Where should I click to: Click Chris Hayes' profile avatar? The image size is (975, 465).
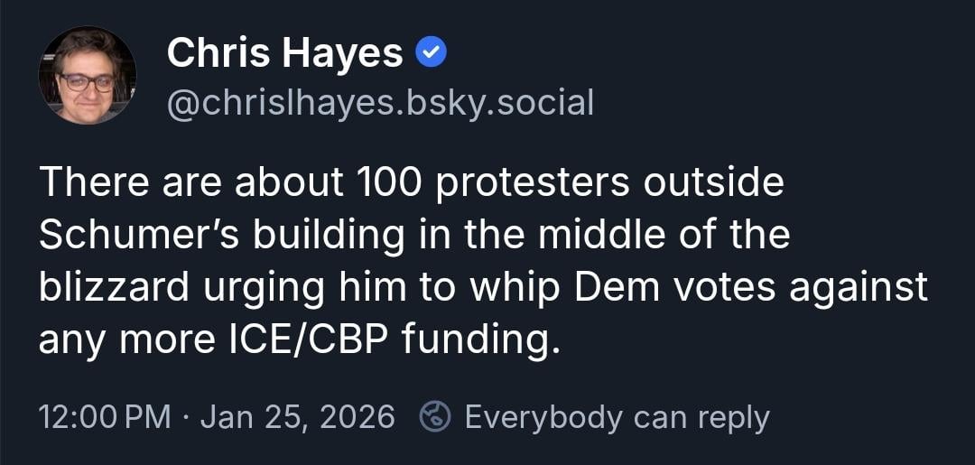tap(87, 75)
